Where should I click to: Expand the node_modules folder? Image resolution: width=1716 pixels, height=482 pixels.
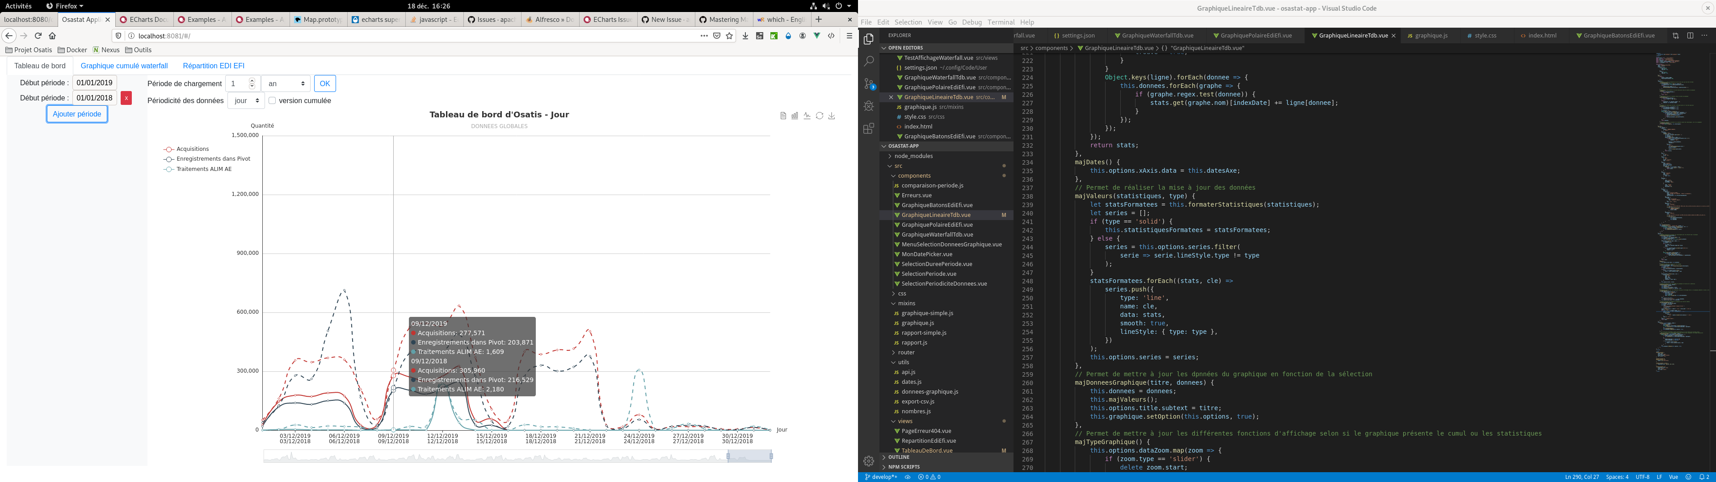[x=913, y=156]
